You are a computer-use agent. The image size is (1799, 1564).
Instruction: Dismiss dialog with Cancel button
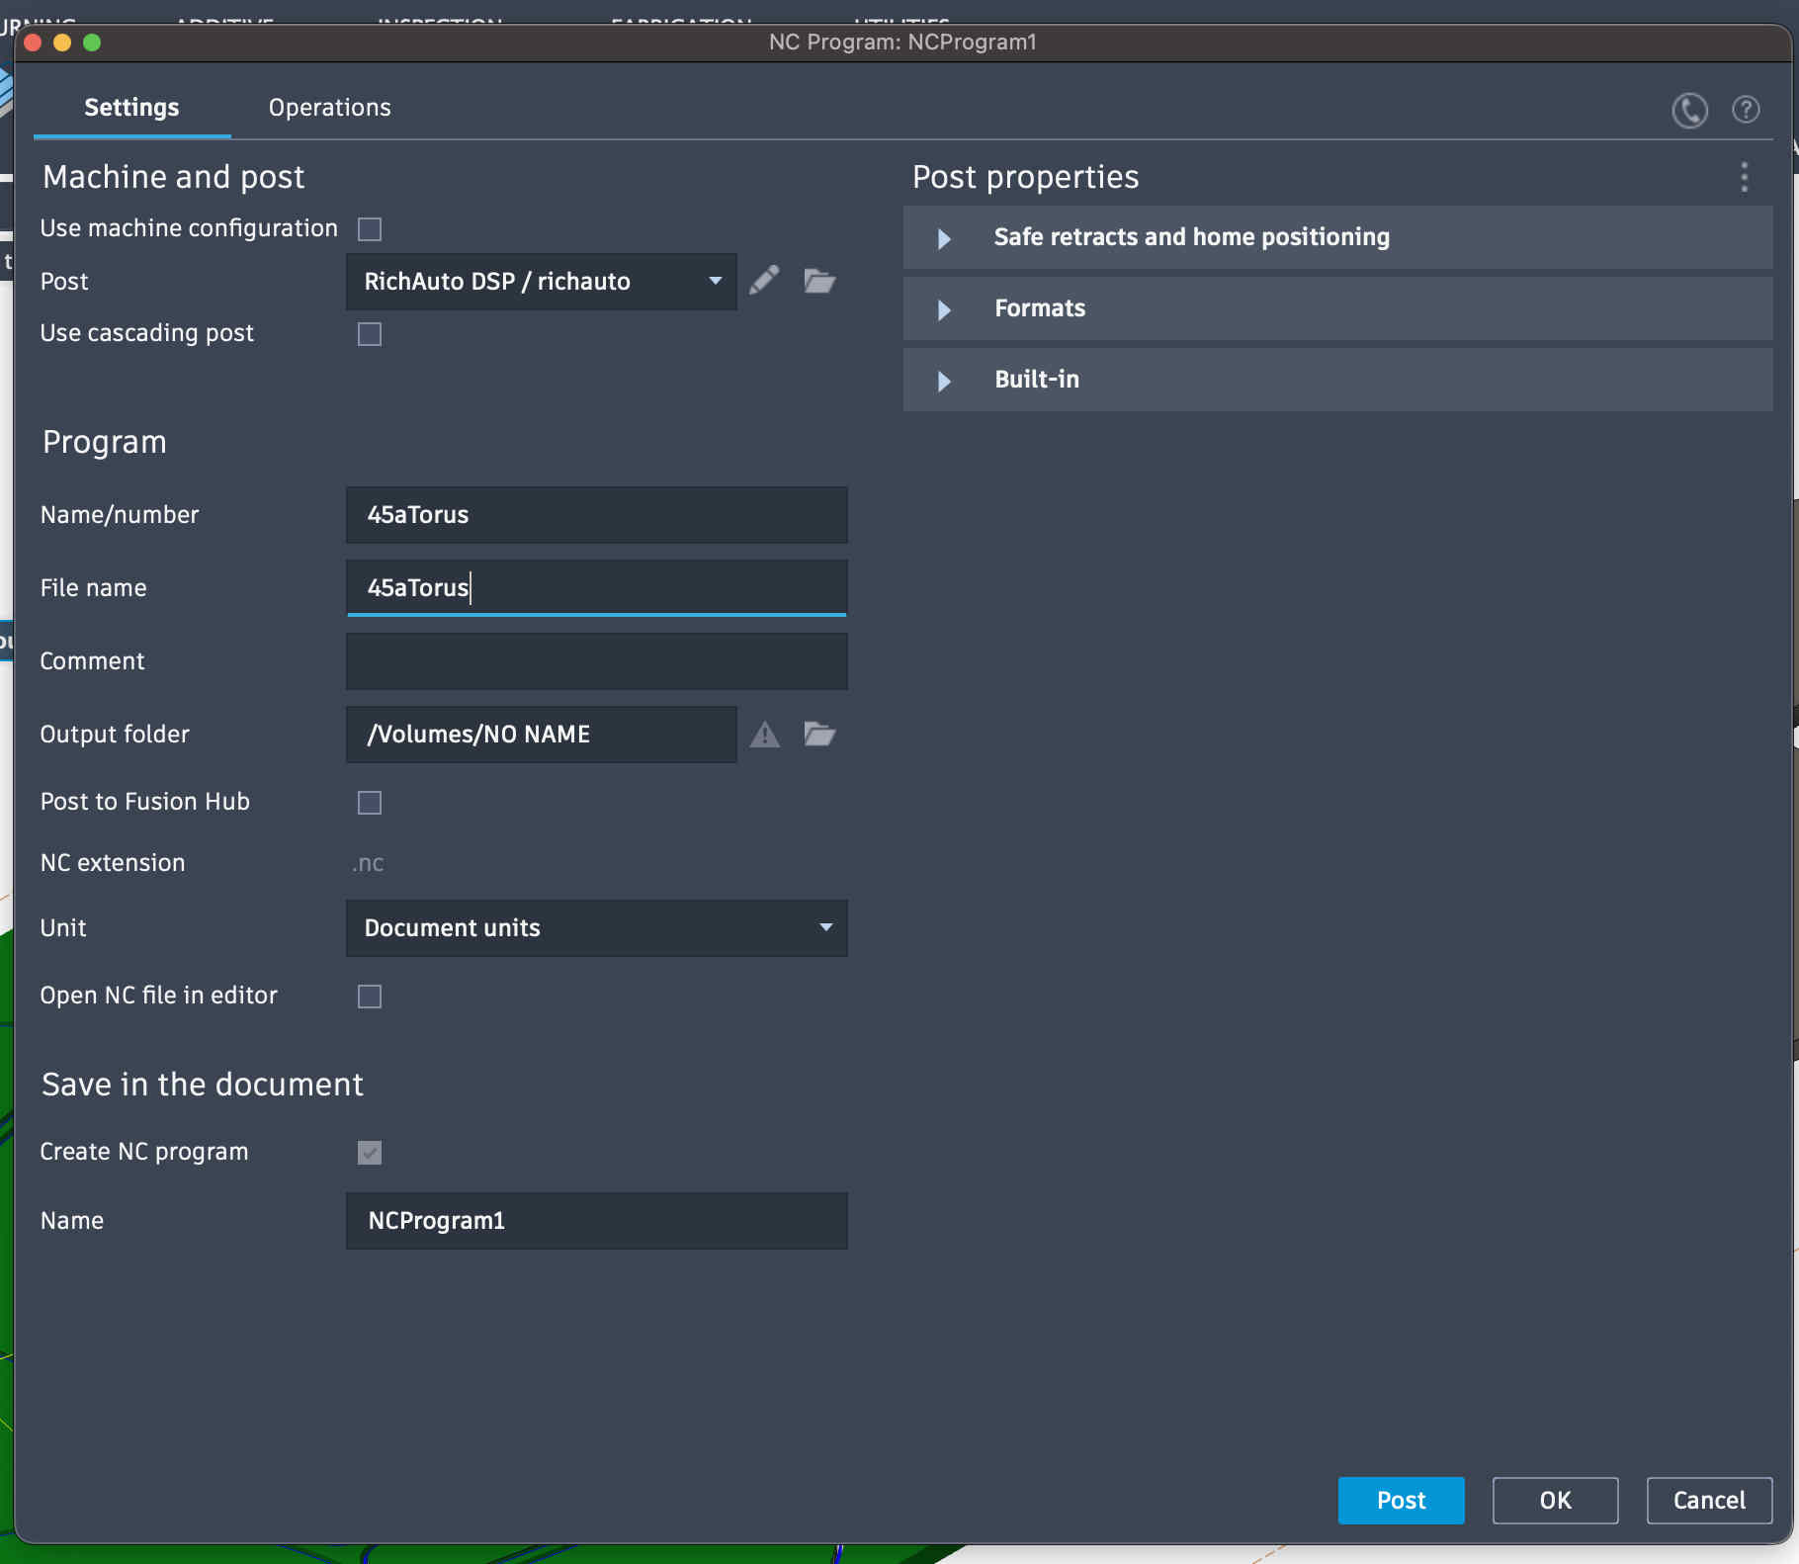click(x=1709, y=1501)
